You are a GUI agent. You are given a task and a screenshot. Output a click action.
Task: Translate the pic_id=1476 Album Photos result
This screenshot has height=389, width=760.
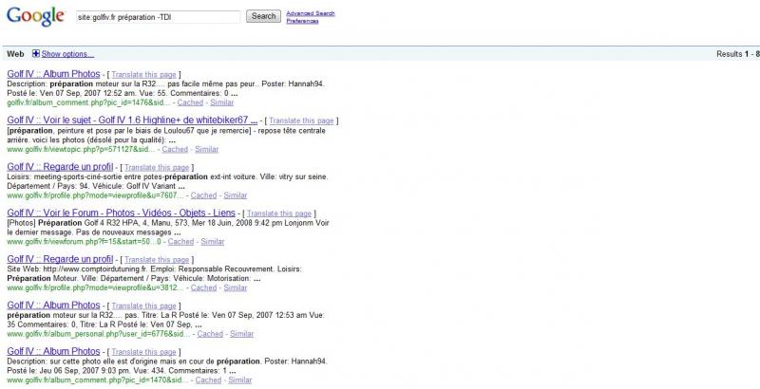coord(144,75)
